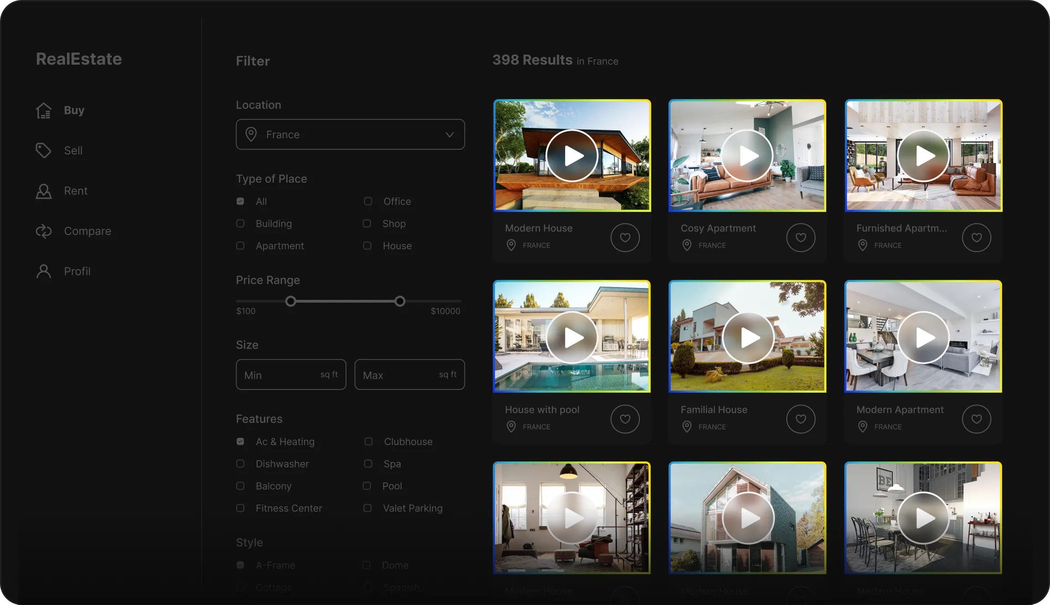The width and height of the screenshot is (1050, 605).
Task: Favorite the Cosy Apartment listing heart
Action: (x=801, y=237)
